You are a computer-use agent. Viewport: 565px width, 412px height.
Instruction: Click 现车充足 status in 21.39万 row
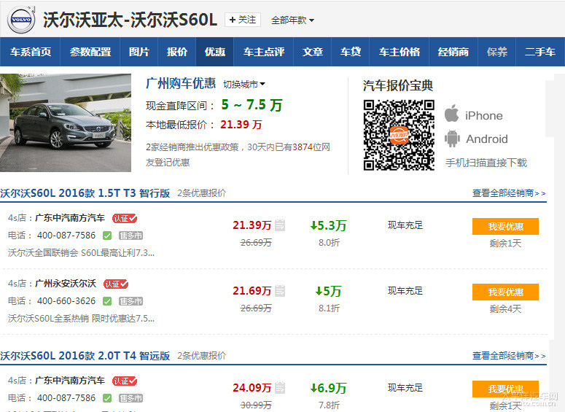(405, 225)
